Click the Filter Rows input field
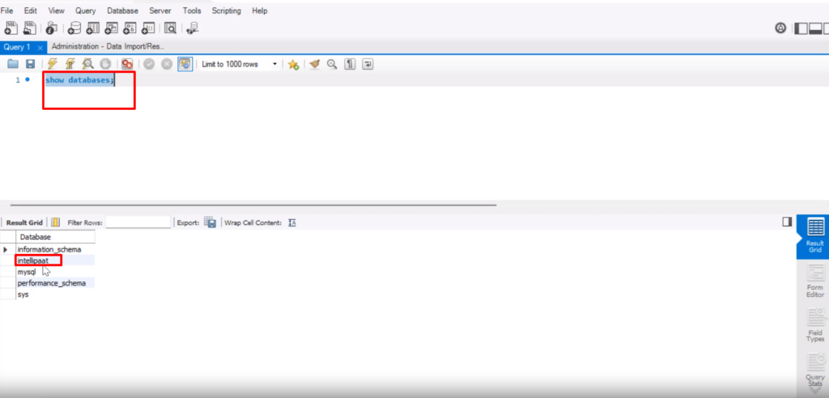 pyautogui.click(x=138, y=222)
